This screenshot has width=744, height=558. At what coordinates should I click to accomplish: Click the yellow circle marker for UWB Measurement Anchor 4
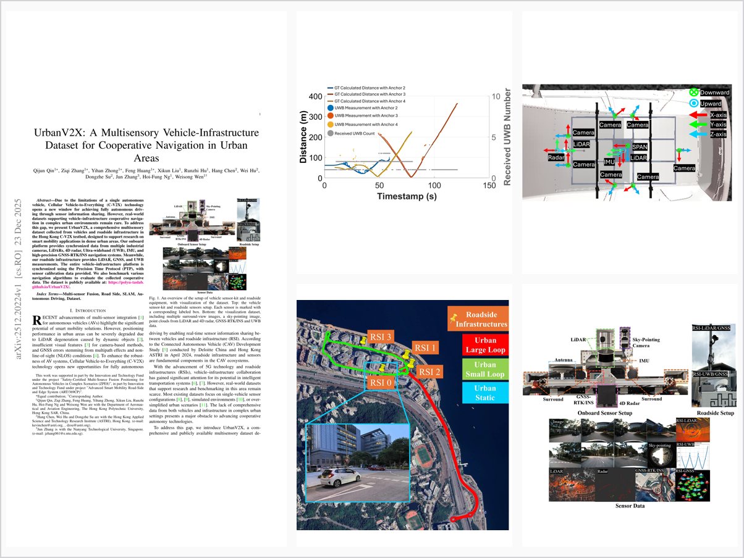[x=332, y=124]
